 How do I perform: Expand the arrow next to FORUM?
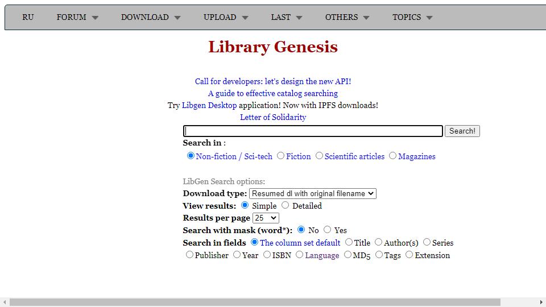click(95, 18)
